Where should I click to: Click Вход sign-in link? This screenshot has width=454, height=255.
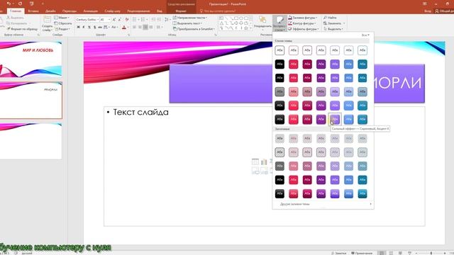click(428, 11)
